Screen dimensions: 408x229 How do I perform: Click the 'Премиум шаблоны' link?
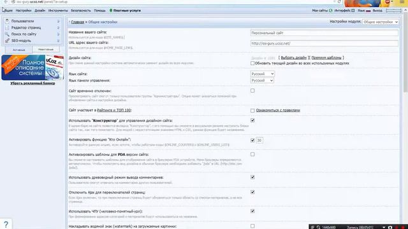point(326,58)
